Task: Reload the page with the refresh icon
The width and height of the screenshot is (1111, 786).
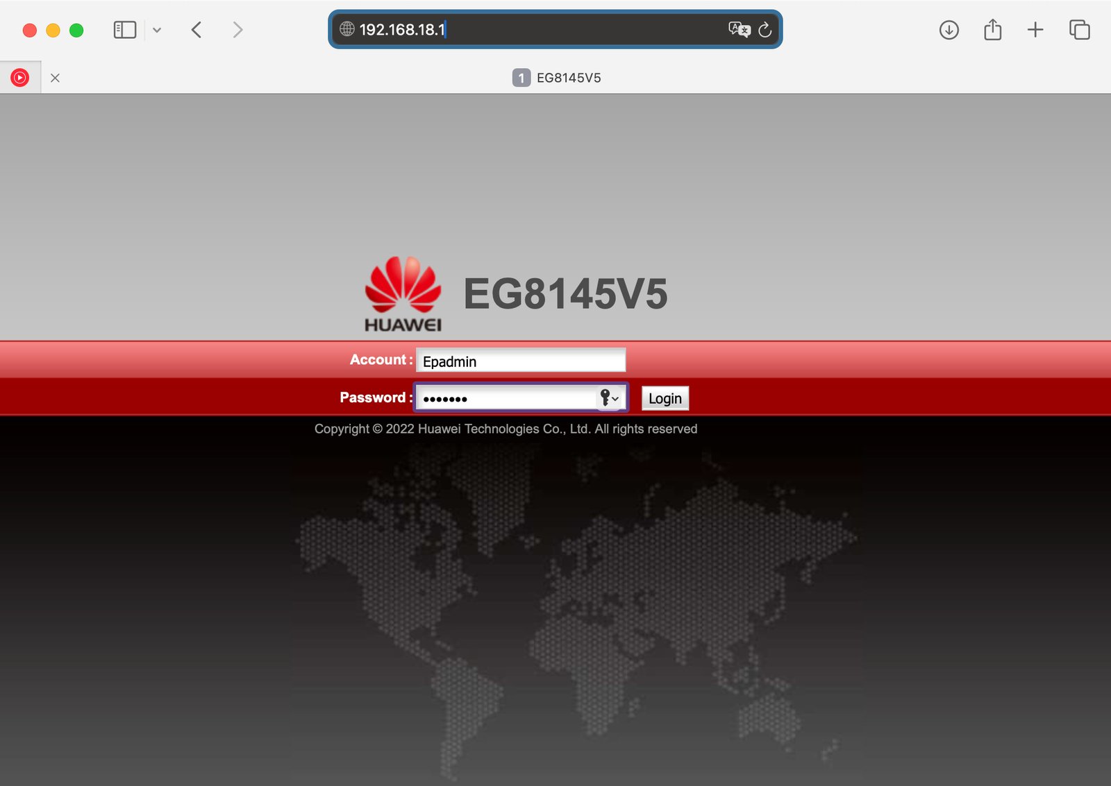Action: pos(765,30)
